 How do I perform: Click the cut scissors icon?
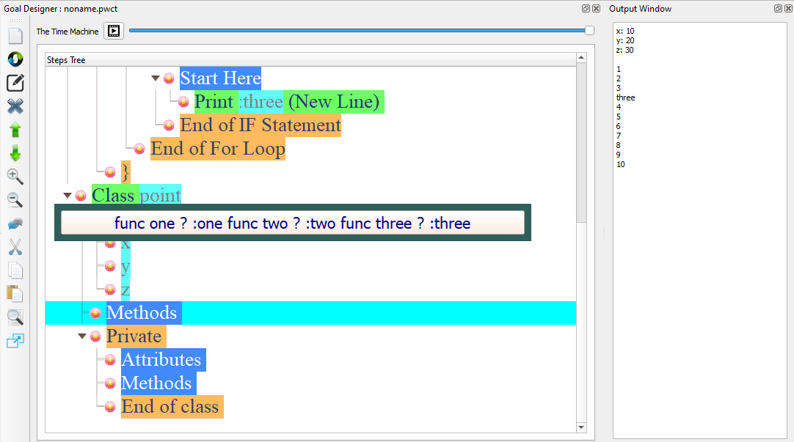pyautogui.click(x=15, y=247)
